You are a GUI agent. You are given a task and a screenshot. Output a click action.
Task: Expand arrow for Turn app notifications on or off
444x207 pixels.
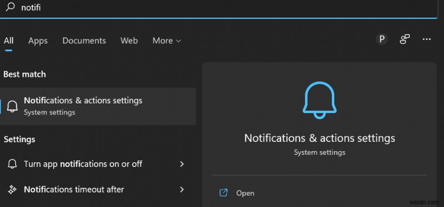(182, 164)
